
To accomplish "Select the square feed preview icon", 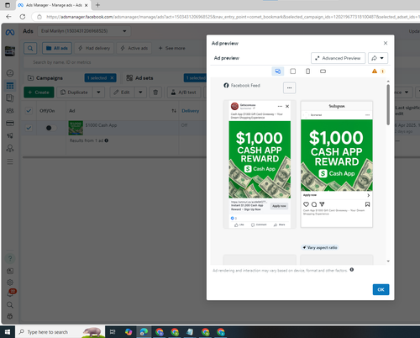I will [292, 71].
